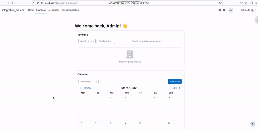Open Site administration
Screen dimensions: 258x130
pyautogui.click(x=70, y=10)
